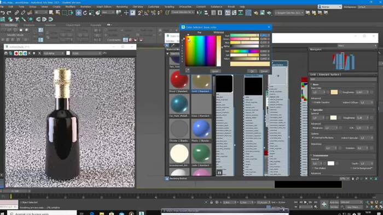383x215 pixels.
Task: Open the Scene Explorer toggle icon
Action: [213, 13]
